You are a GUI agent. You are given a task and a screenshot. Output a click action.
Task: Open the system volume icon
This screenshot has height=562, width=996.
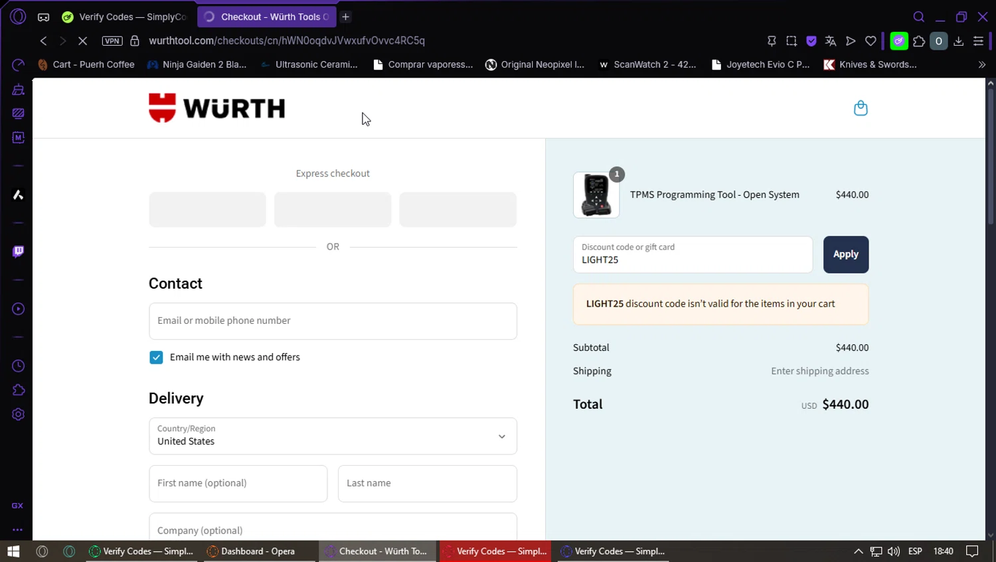894,551
